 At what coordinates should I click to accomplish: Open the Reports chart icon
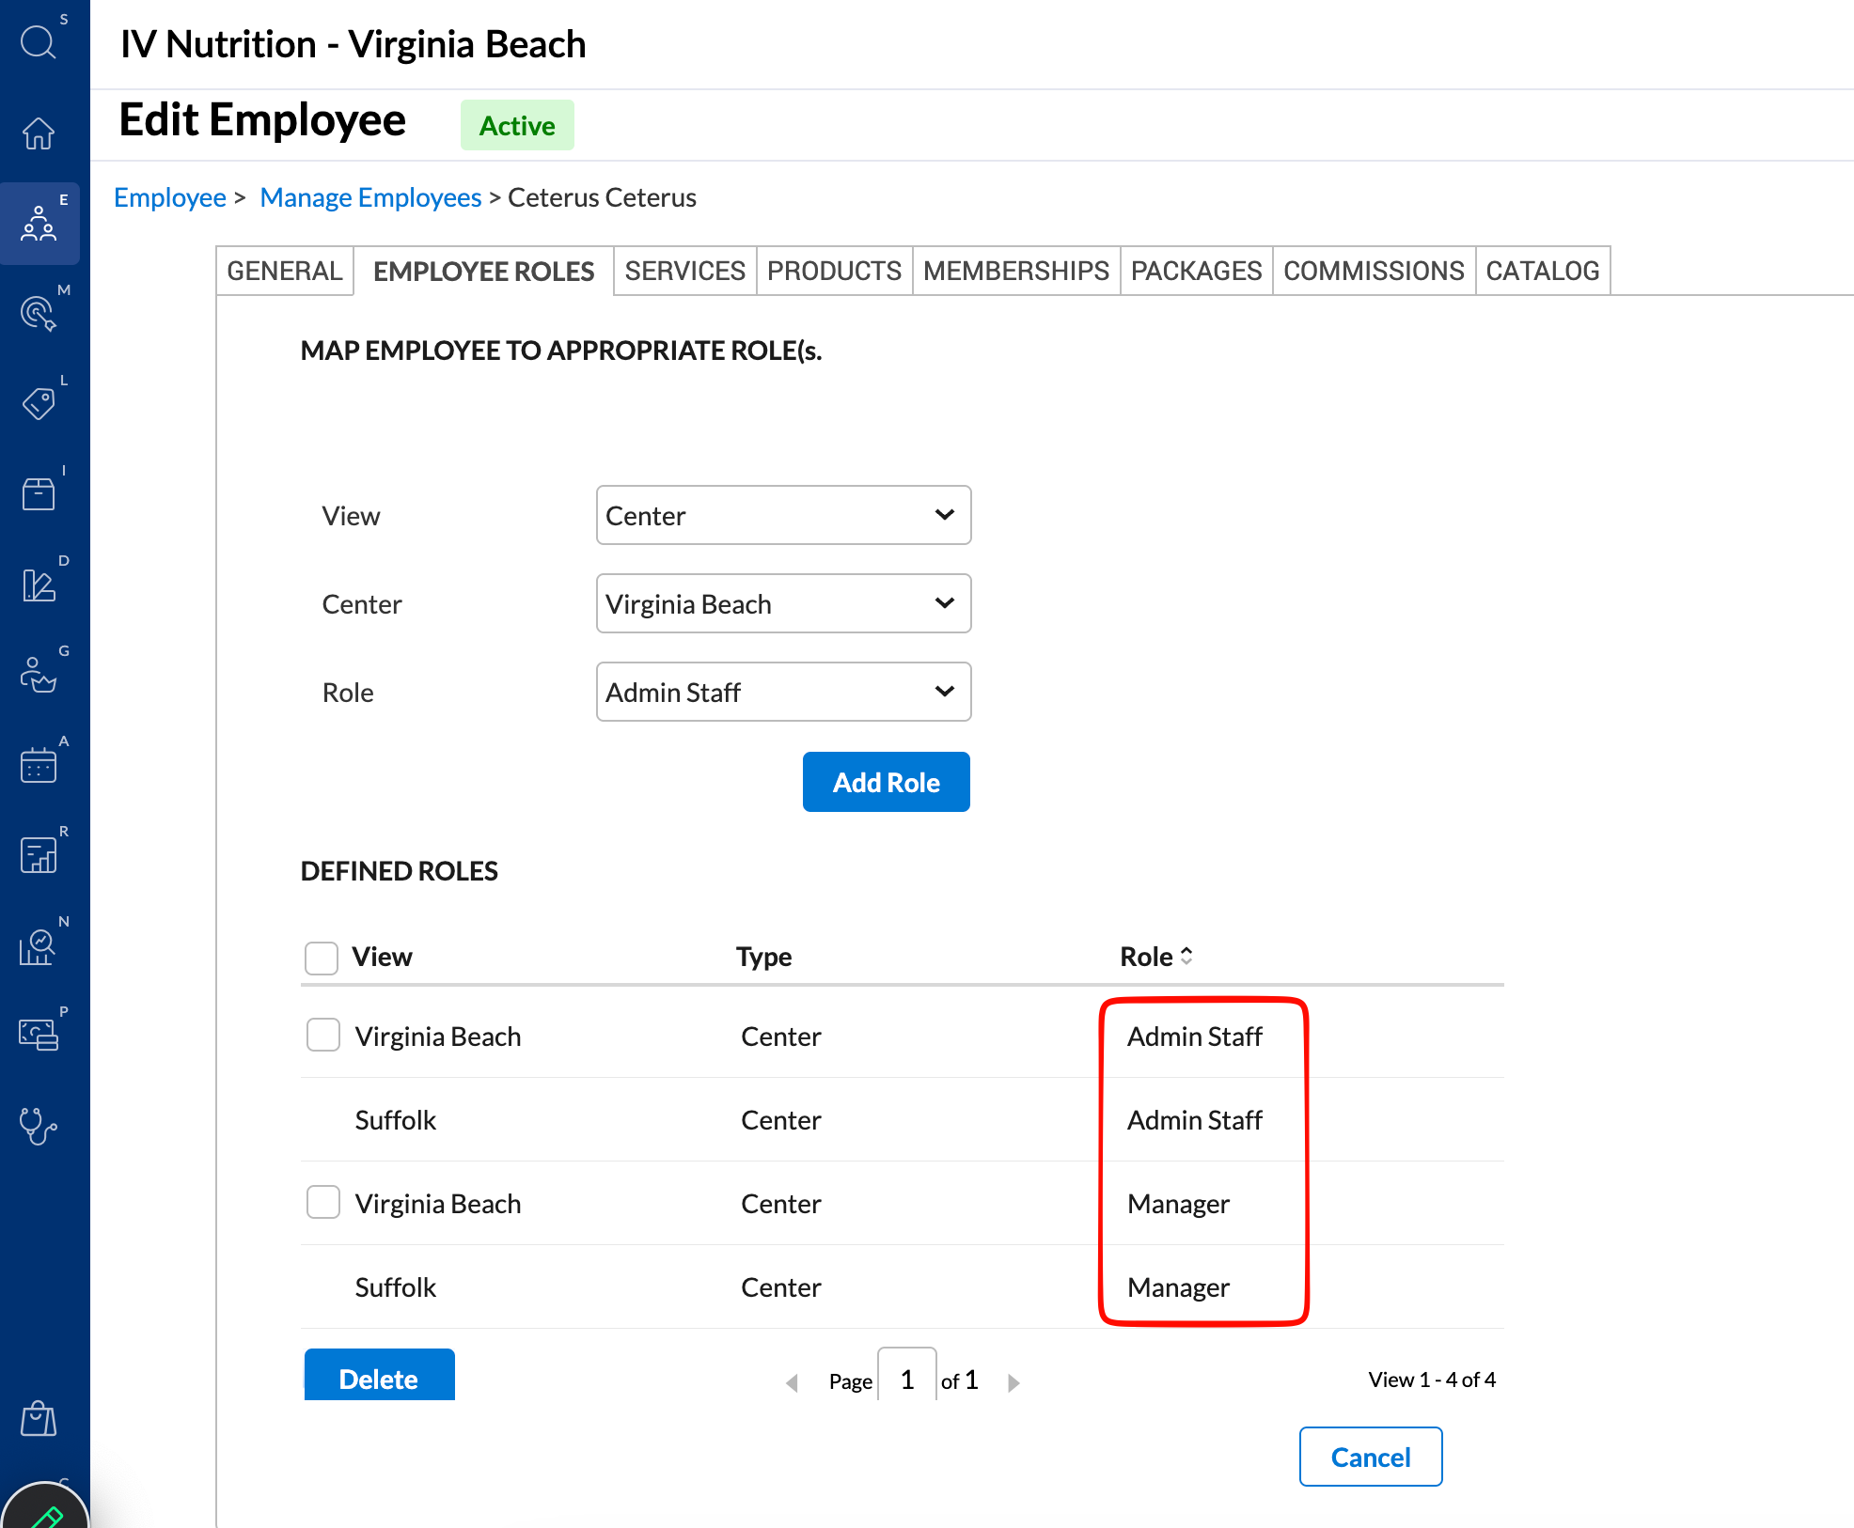(39, 855)
